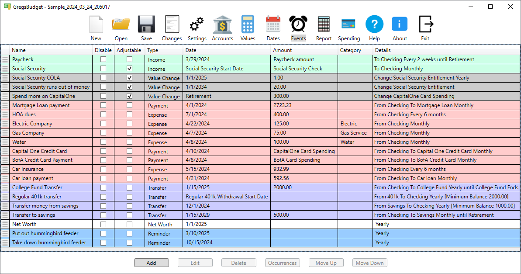
Task: Select the 'Transfer to savings' name cell
Action: (x=51, y=215)
